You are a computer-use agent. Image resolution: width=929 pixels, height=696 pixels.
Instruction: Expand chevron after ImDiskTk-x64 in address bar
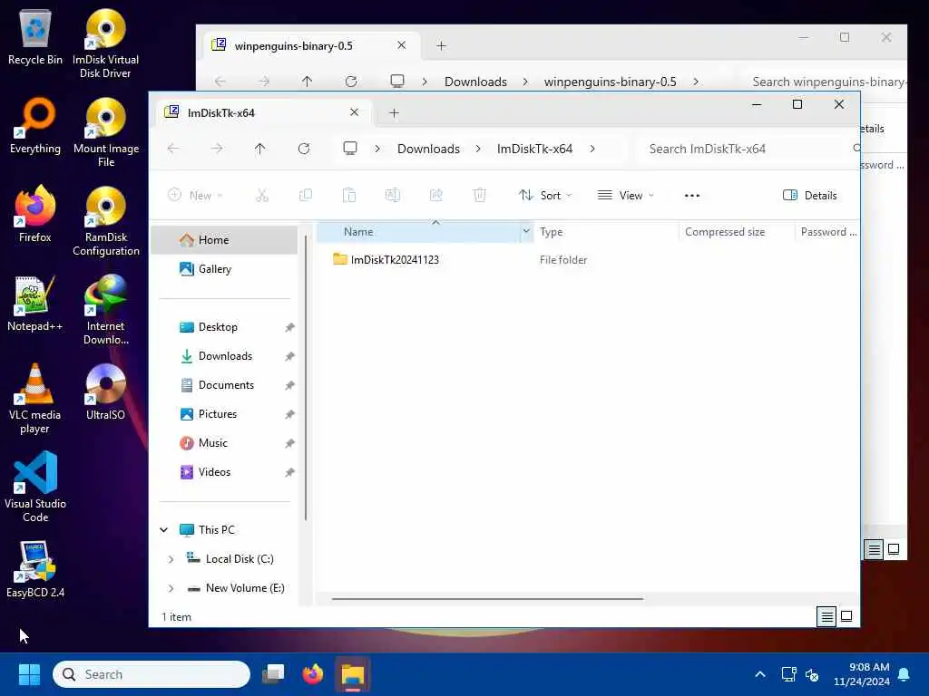click(x=592, y=149)
